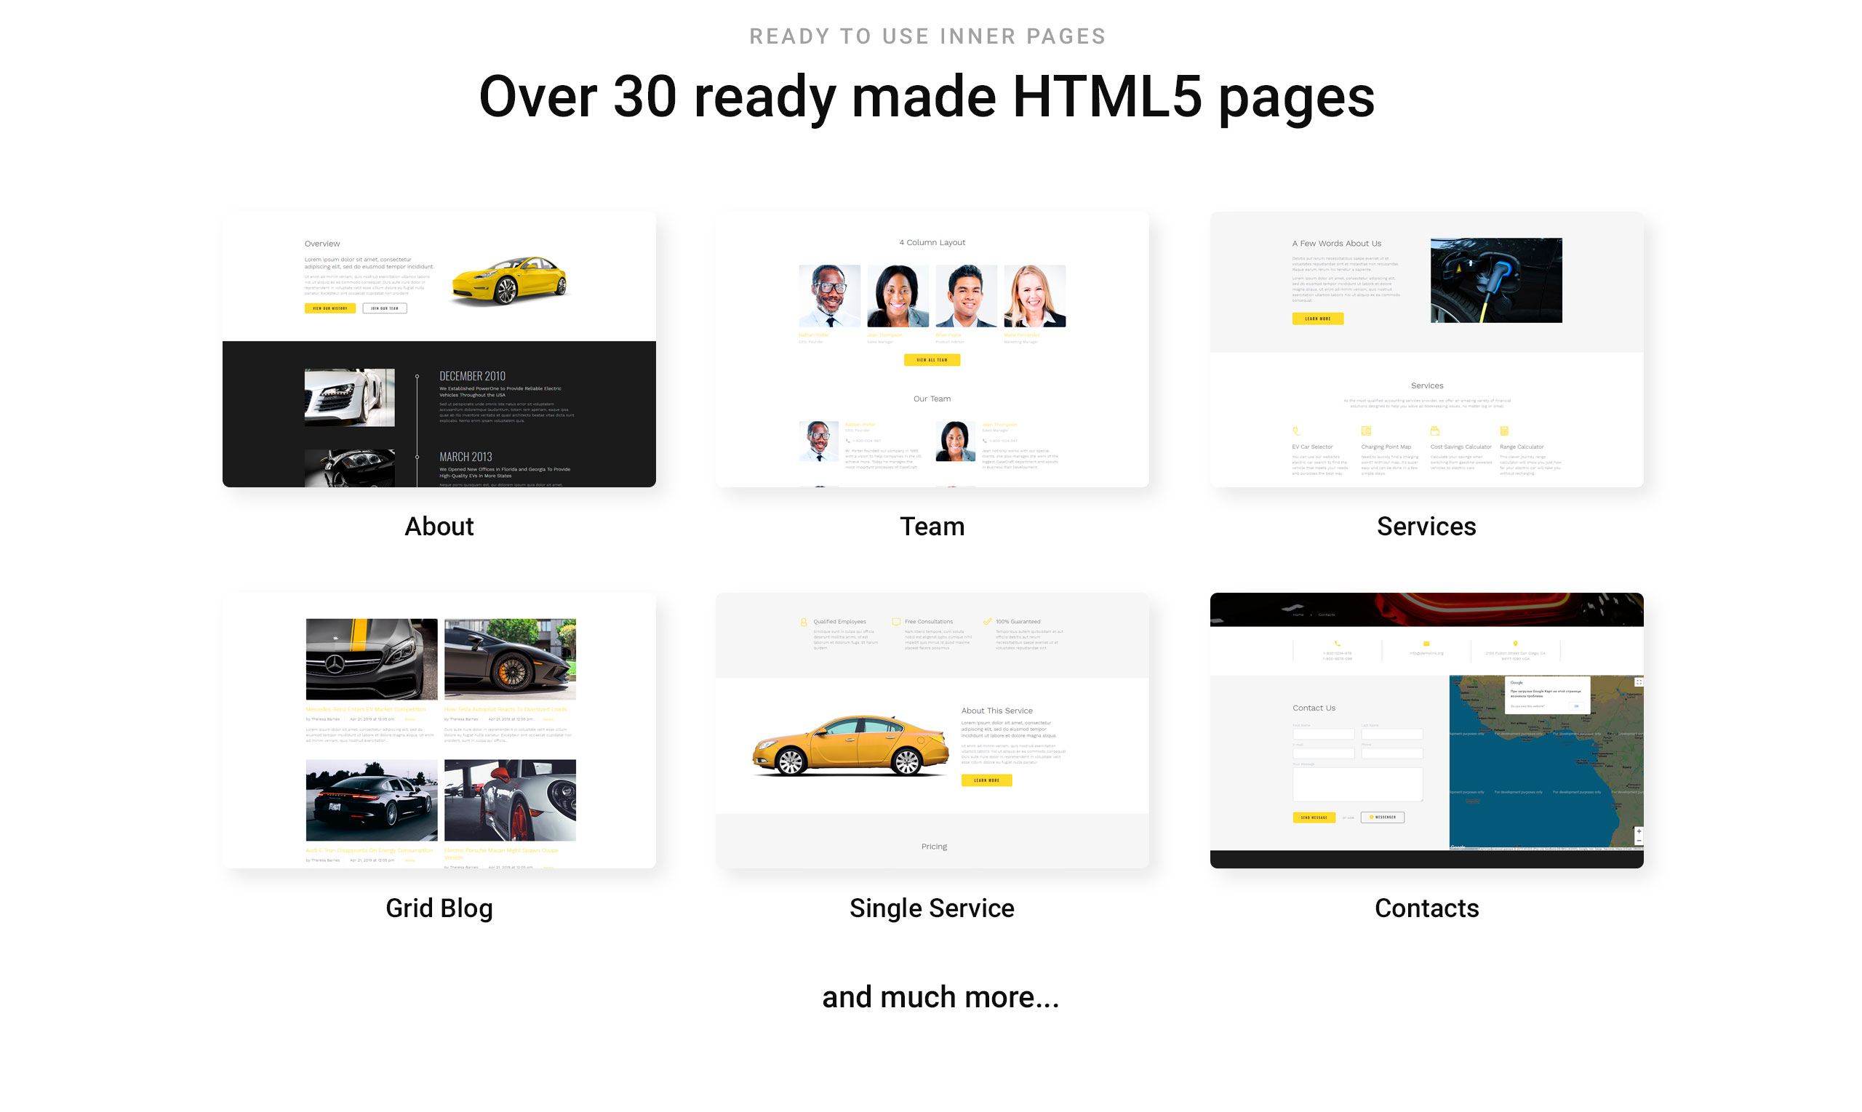Open the Single Service page title
This screenshot has height=1112, width=1862.
932,908
